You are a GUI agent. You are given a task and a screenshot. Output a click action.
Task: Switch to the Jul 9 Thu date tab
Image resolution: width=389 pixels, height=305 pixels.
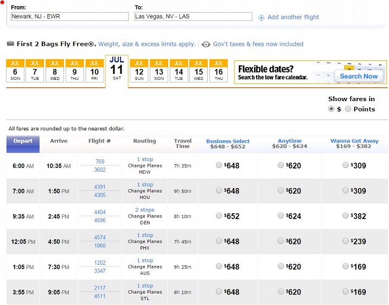[74, 71]
